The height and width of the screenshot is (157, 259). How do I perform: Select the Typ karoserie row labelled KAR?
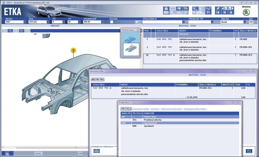(180, 123)
